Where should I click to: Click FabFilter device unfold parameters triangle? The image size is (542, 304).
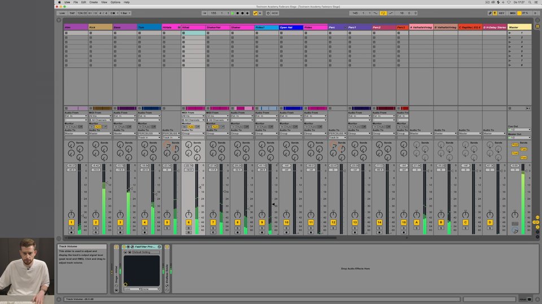point(128,247)
